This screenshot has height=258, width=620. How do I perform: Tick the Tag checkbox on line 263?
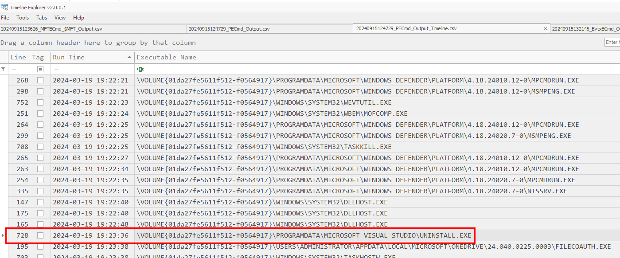40,169
